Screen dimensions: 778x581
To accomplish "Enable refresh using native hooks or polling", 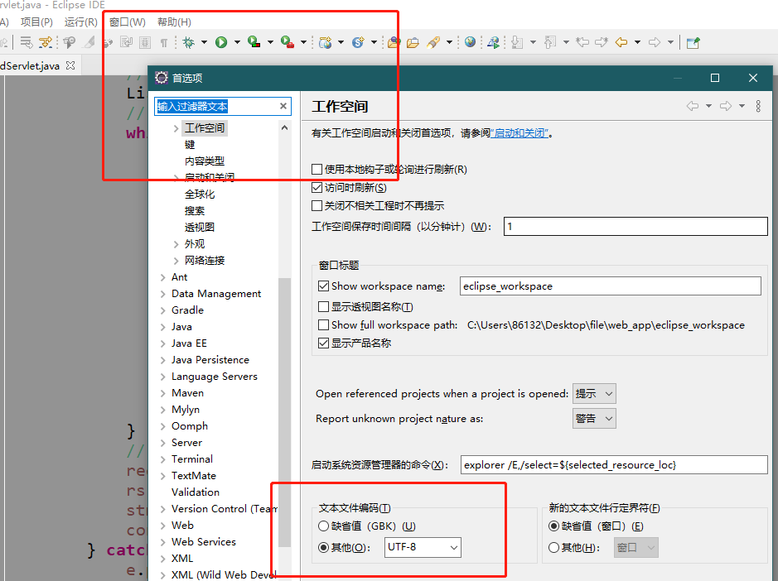I will click(317, 170).
